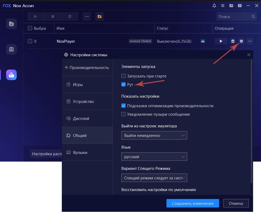Viewport: 261px width, 212px height.
Task: Click the orange add emulator folder icon
Action: [x=99, y=16]
